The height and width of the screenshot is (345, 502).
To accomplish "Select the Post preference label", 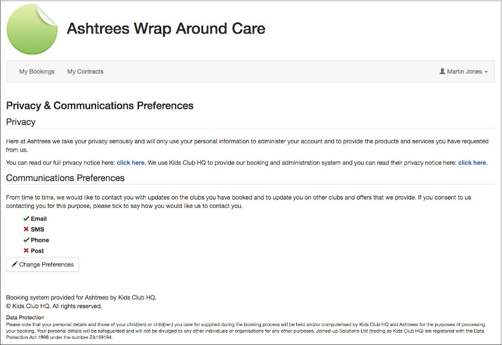I will pos(37,251).
